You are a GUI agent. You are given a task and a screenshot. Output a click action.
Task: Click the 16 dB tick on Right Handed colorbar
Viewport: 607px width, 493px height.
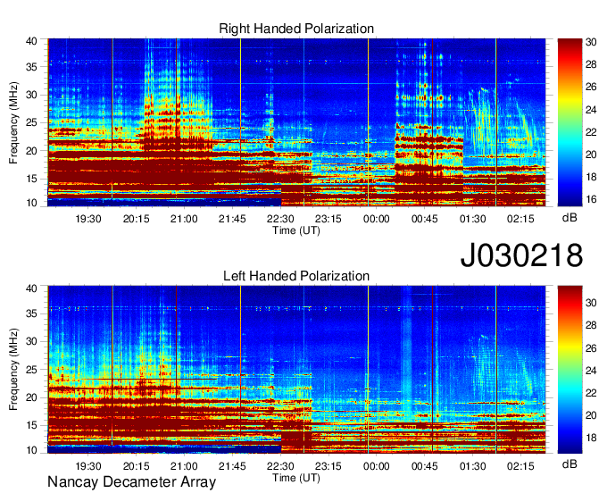(x=591, y=199)
